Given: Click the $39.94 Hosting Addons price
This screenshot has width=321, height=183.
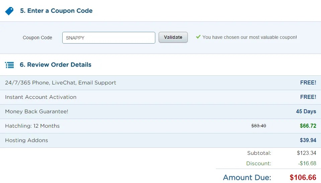Looking at the screenshot, I should [x=308, y=140].
